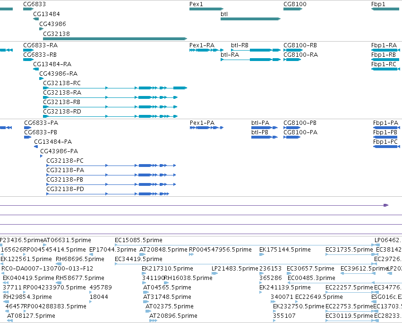Click the Pex1-RA transcript label

[x=202, y=45]
